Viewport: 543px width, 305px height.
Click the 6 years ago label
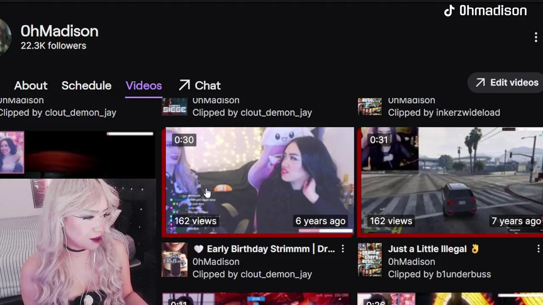point(320,221)
